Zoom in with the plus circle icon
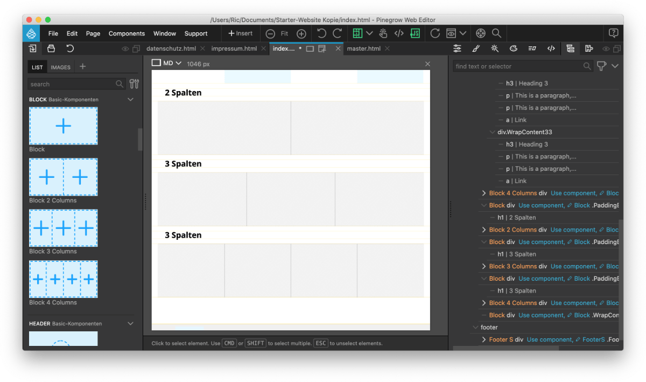646x382 pixels. 301,33
